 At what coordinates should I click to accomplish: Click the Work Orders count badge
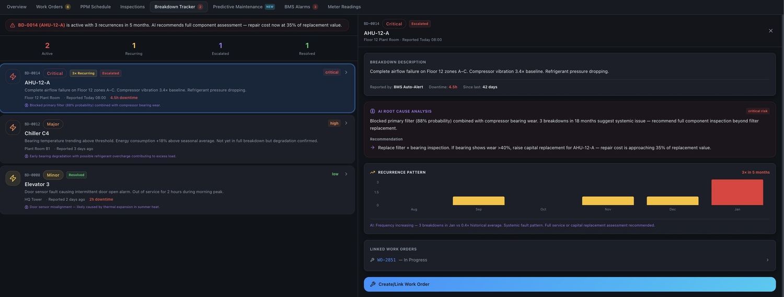click(x=67, y=7)
